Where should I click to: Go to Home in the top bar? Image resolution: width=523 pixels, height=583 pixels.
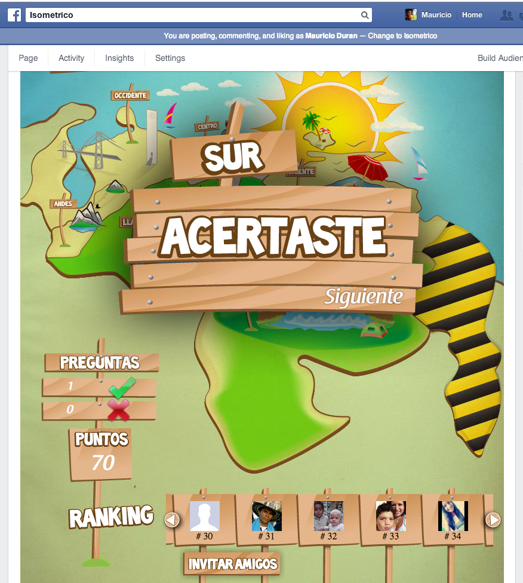pos(472,15)
